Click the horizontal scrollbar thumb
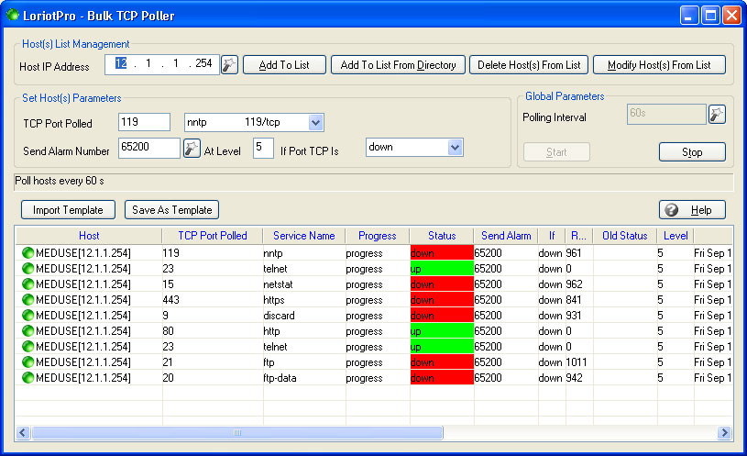This screenshot has height=456, width=747. pos(237,433)
